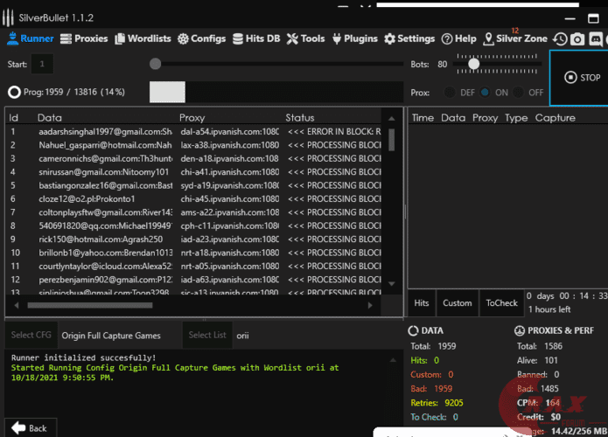Open the Tools tab
The image size is (608, 437).
305,38
